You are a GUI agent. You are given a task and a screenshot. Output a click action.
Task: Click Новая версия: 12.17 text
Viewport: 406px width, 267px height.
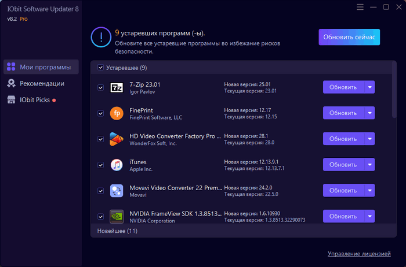click(248, 110)
